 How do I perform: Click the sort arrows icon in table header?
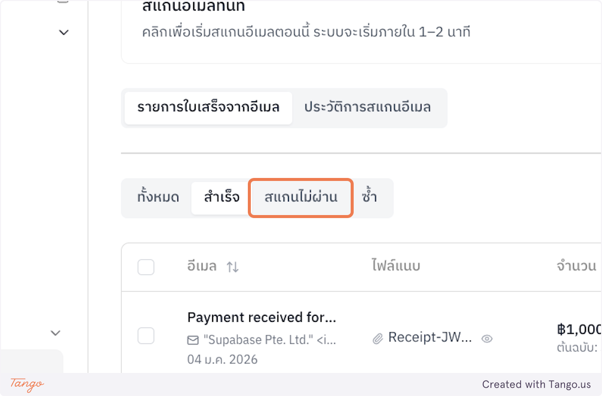(x=232, y=267)
